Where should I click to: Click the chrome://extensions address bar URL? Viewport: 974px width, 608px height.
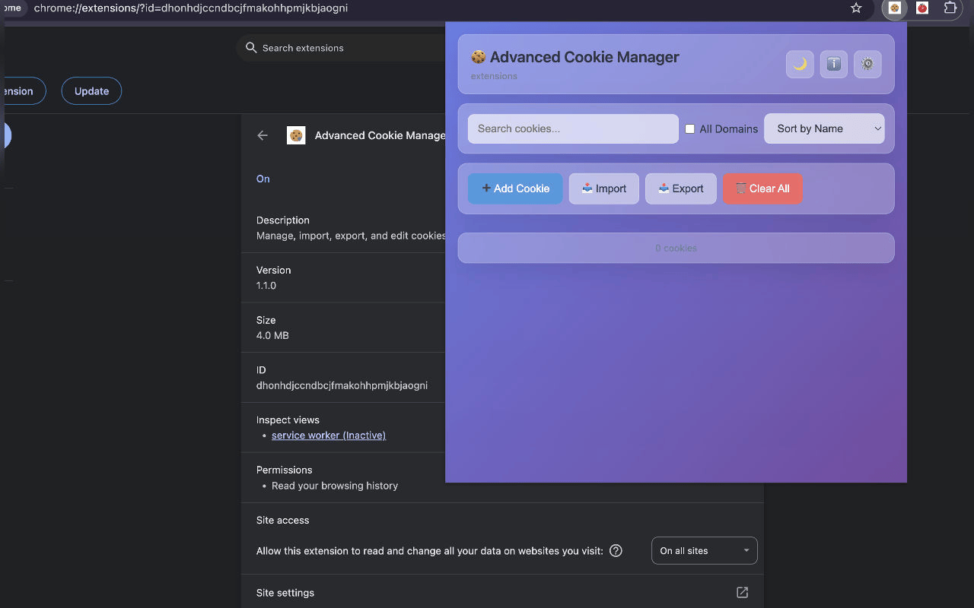pos(191,8)
